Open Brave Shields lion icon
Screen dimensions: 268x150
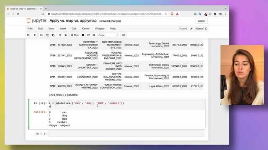coord(172,14)
